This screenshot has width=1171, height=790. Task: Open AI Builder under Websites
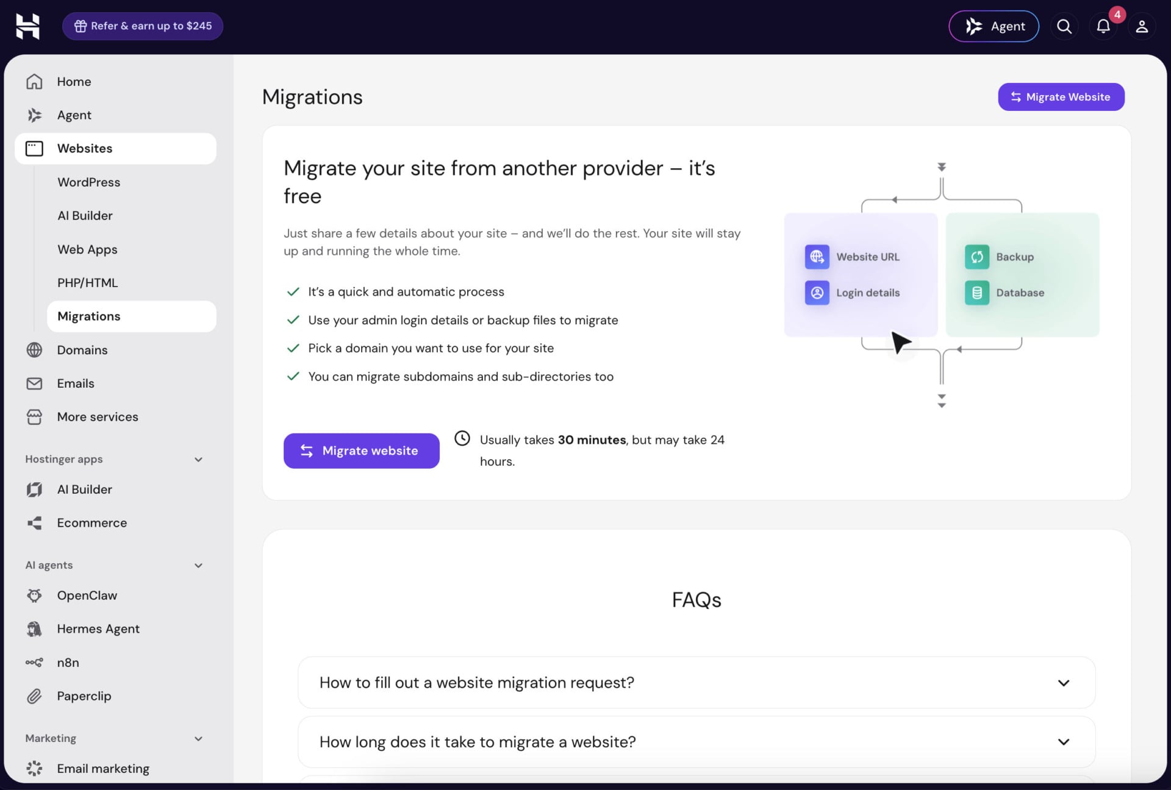(x=131, y=216)
